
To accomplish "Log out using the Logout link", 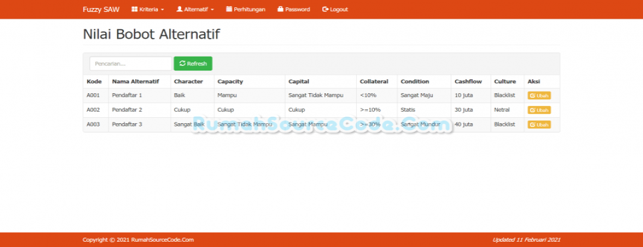I will [335, 9].
